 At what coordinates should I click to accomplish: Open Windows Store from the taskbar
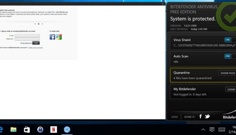point(27,129)
